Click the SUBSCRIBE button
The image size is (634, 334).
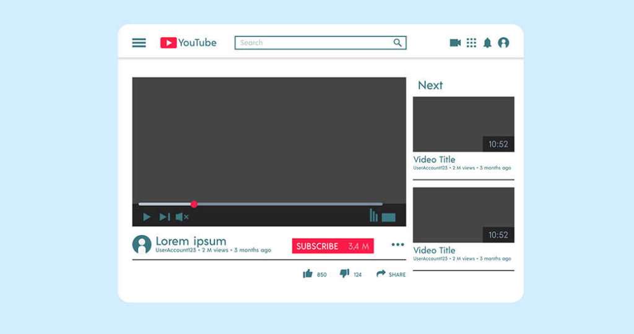(x=332, y=246)
